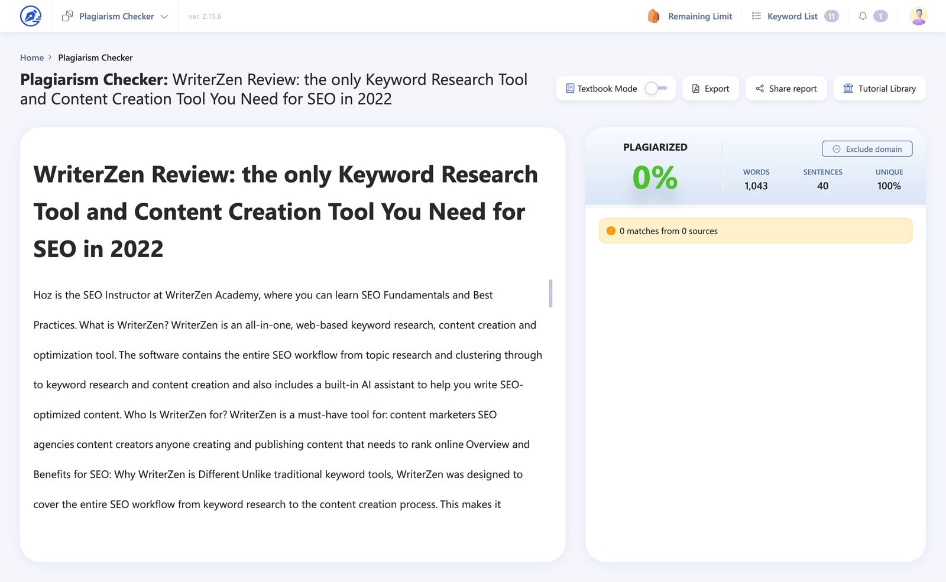
Task: Open notifications via the bell icon
Action: pyautogui.click(x=863, y=16)
